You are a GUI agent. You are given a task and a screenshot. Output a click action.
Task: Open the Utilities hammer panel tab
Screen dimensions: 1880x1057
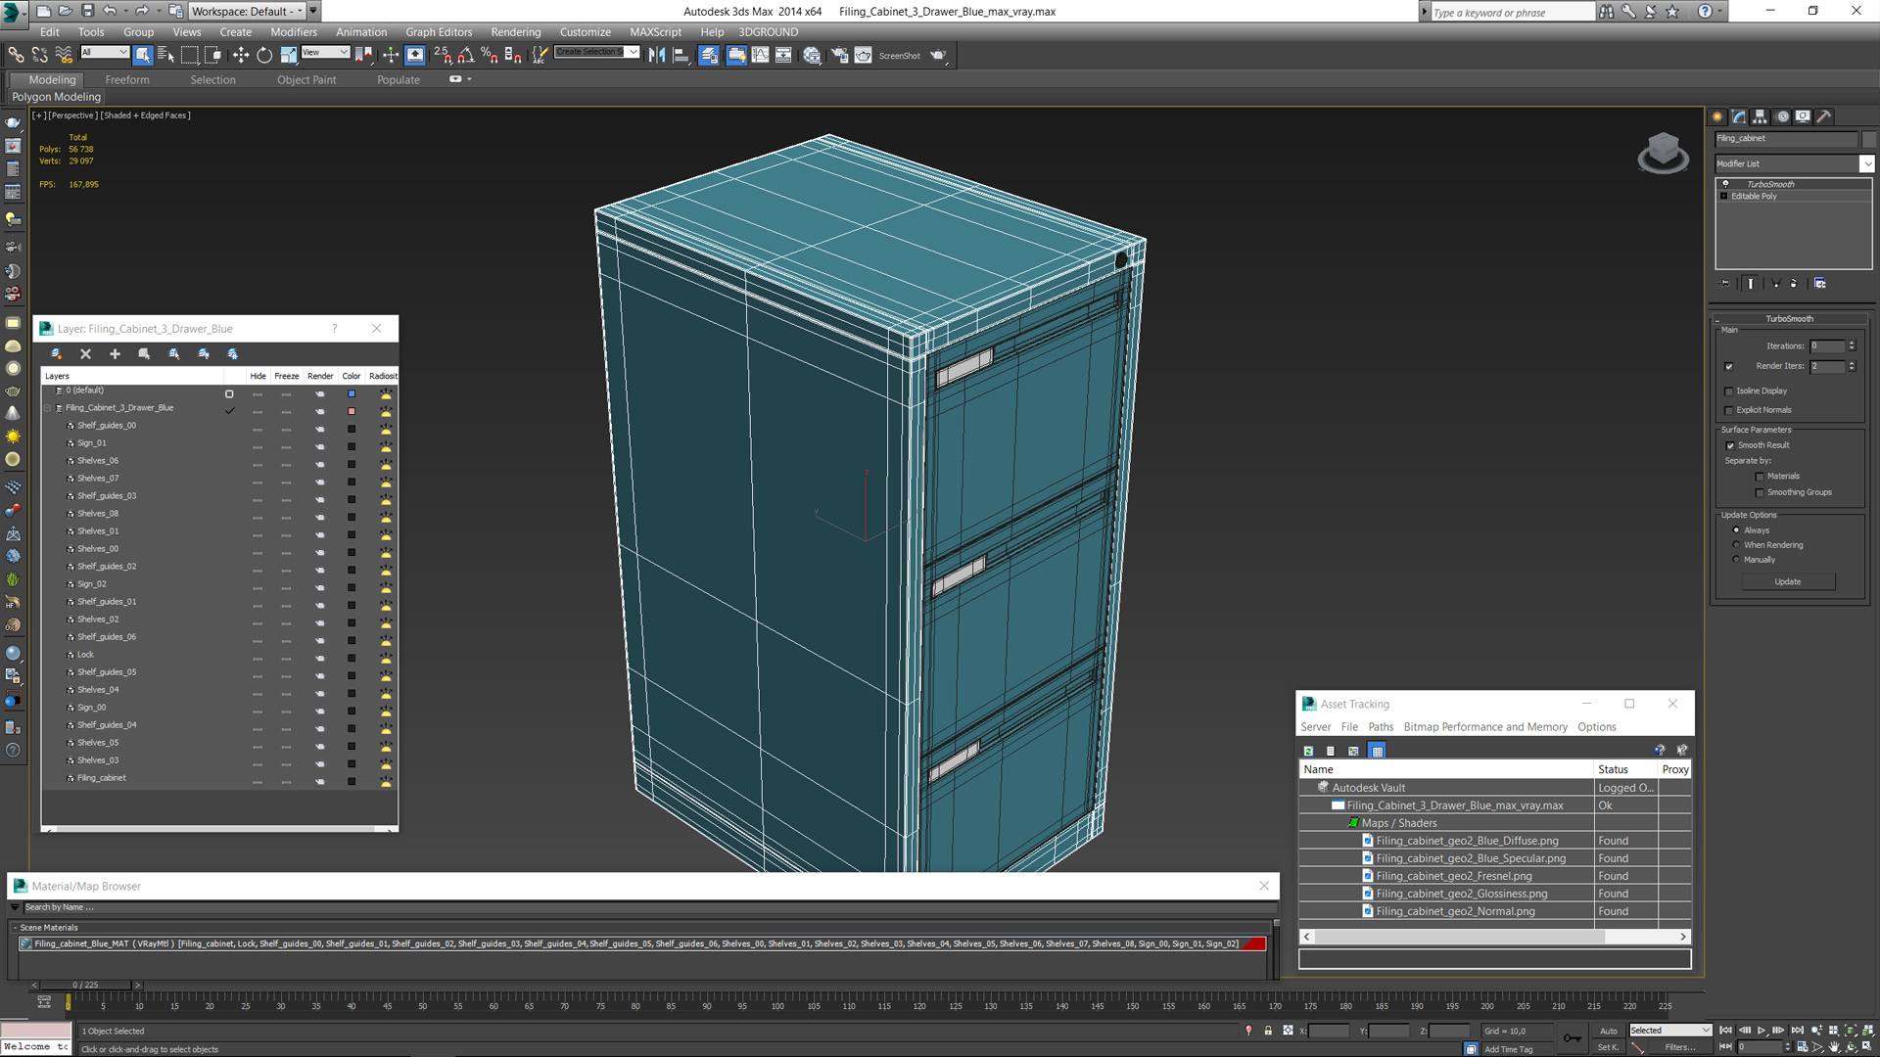coord(1824,116)
